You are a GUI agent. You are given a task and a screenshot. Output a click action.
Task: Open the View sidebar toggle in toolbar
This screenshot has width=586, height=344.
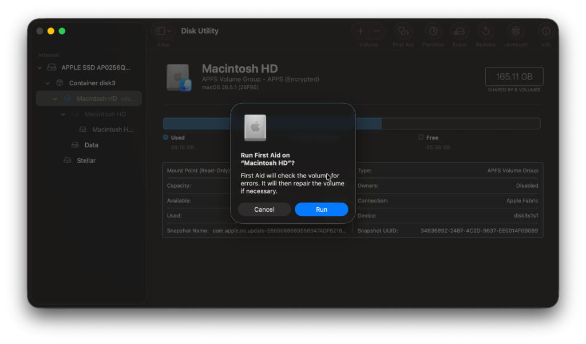(160, 31)
